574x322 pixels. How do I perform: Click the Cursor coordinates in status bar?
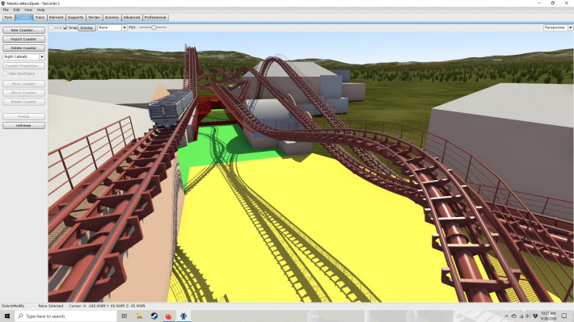[107, 306]
